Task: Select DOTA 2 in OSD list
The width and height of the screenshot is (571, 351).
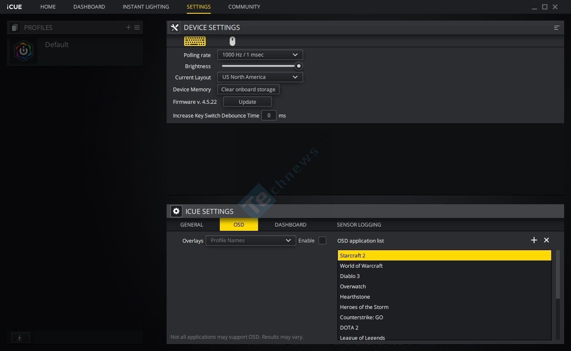Action: pos(444,327)
